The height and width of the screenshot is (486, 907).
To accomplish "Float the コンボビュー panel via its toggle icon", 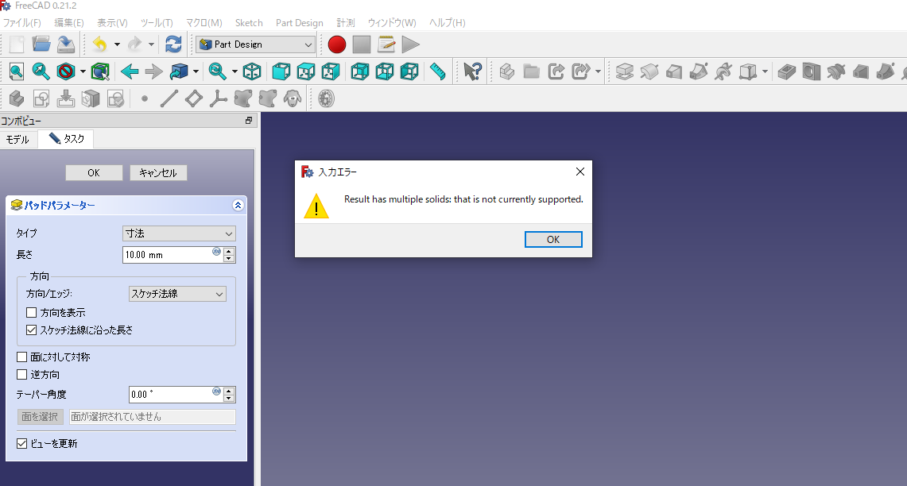I will [x=248, y=121].
